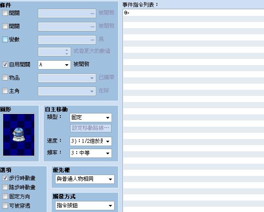Uncheck the 自用開關 checkbox

coord(5,65)
